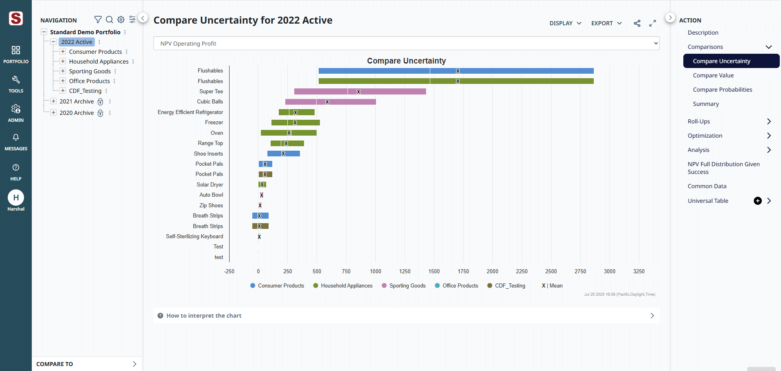Open the Tools sidebar section
Image resolution: width=781 pixels, height=371 pixels.
point(16,83)
